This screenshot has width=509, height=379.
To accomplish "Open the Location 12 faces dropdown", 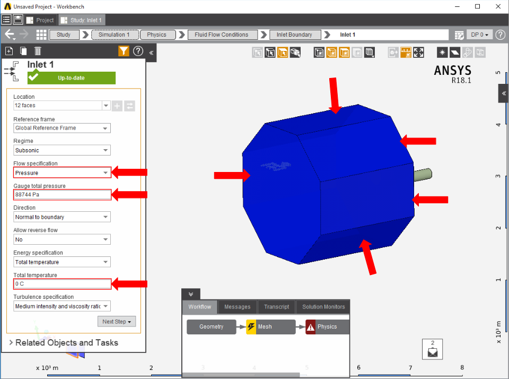I will (106, 106).
